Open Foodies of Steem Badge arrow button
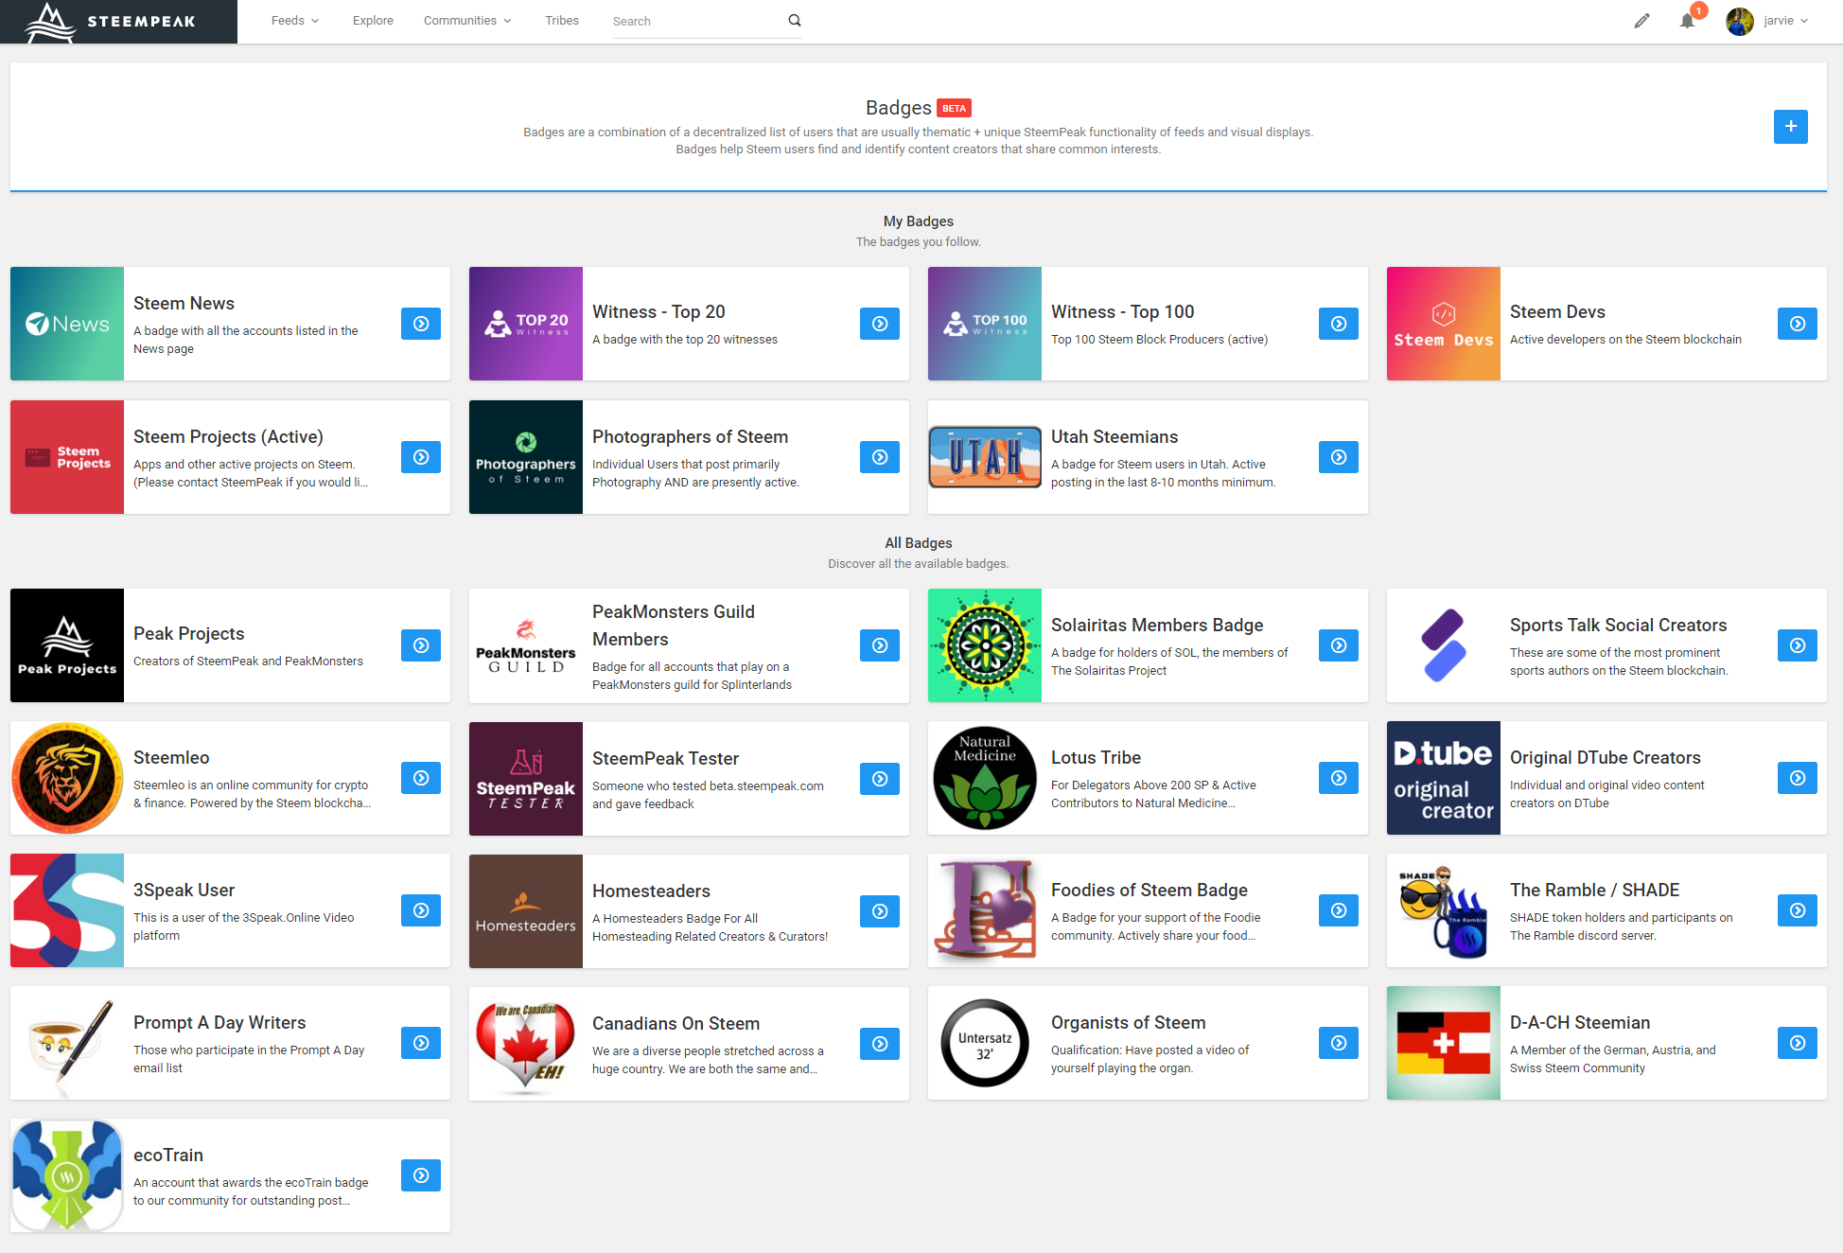Viewport: 1843px width, 1253px height. [1339, 910]
